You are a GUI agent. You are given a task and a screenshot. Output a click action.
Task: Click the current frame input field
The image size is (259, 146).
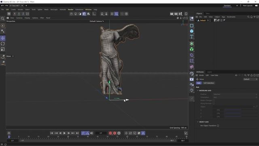coord(101,133)
